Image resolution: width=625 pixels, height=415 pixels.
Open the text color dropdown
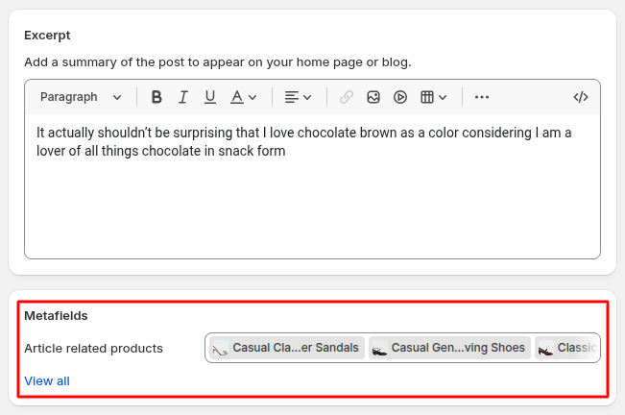(x=244, y=97)
